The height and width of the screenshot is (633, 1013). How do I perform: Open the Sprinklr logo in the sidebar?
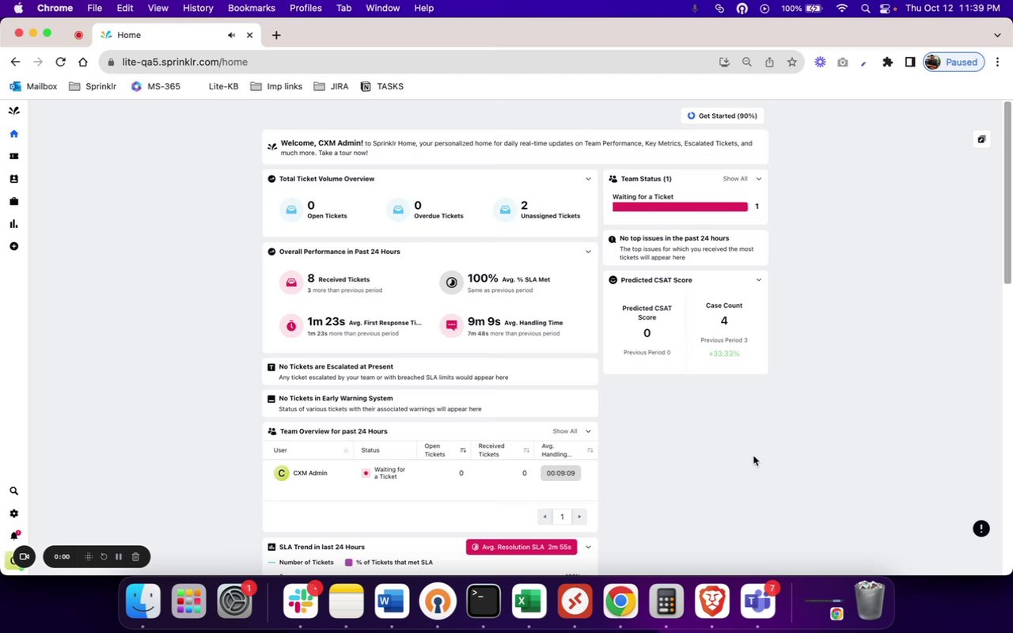(x=13, y=111)
